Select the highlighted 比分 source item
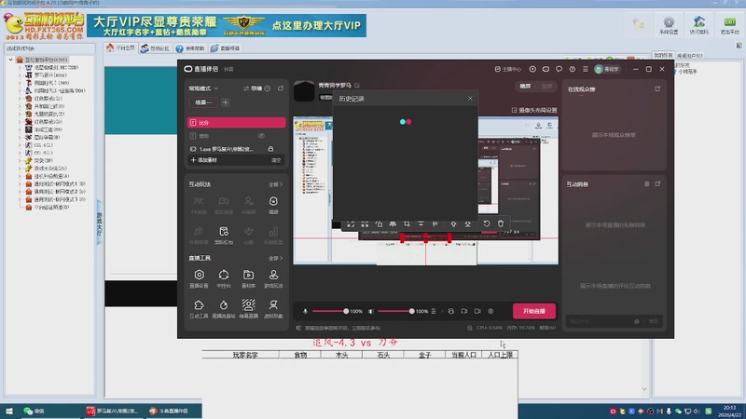The width and height of the screenshot is (746, 419). [x=237, y=123]
